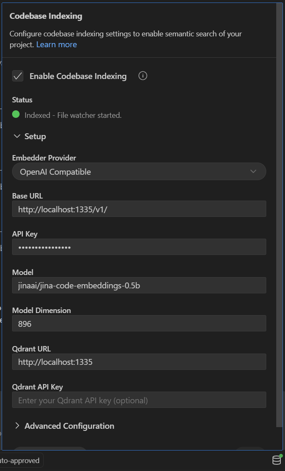This screenshot has width=285, height=471.
Task: Focus the Qdrant API Key field
Action: (139, 400)
